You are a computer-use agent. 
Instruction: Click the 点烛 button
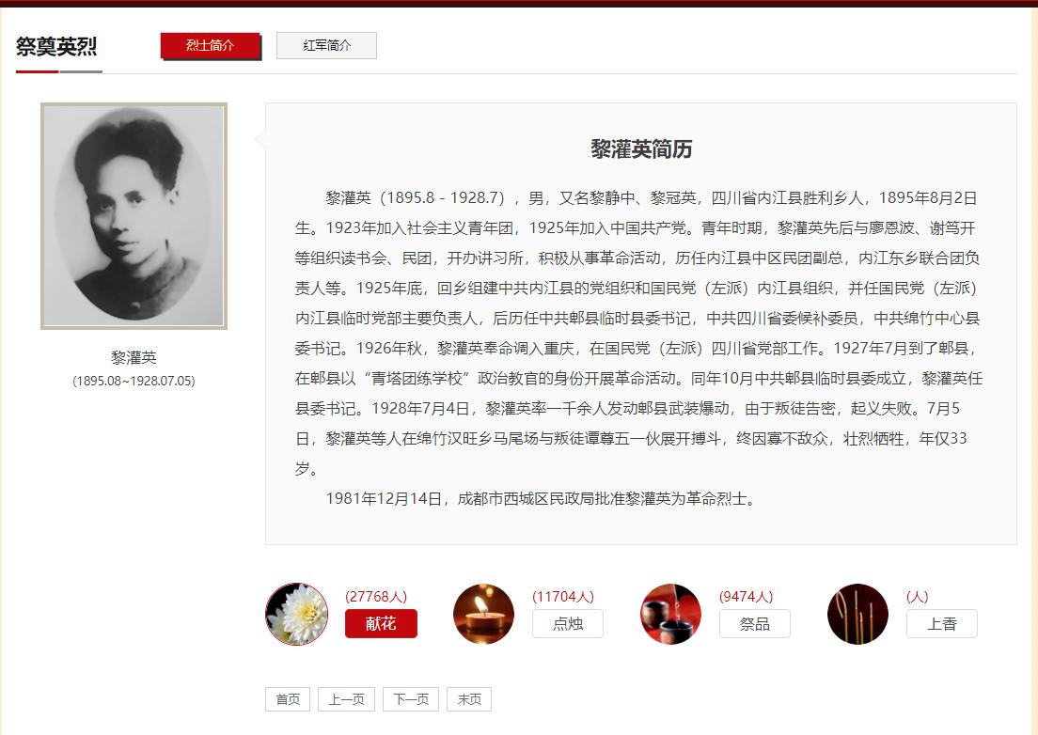tap(568, 623)
